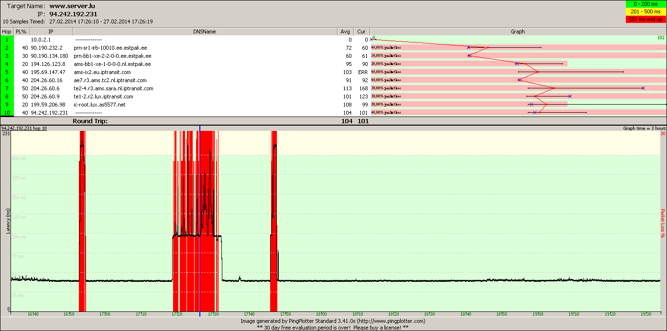
Task: Click IP address 204.26.60.6
Action: (45, 88)
